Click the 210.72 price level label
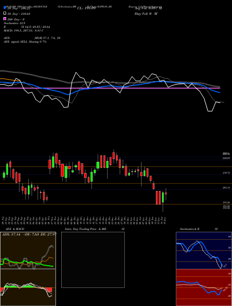This screenshot has width=232, height=306. 226,173
